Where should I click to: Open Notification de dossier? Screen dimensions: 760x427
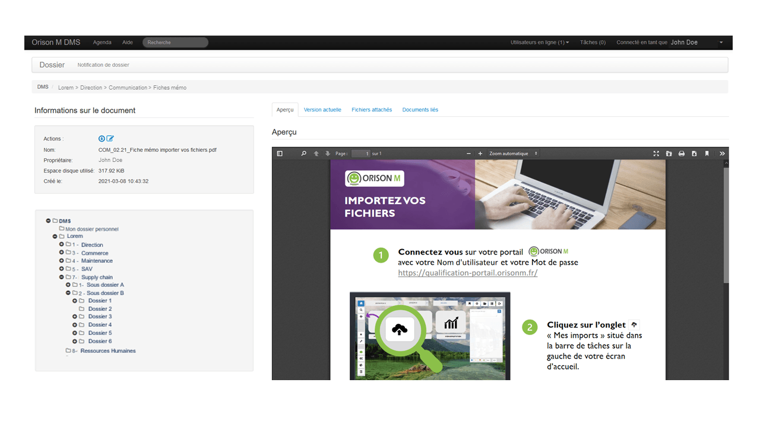pyautogui.click(x=103, y=65)
